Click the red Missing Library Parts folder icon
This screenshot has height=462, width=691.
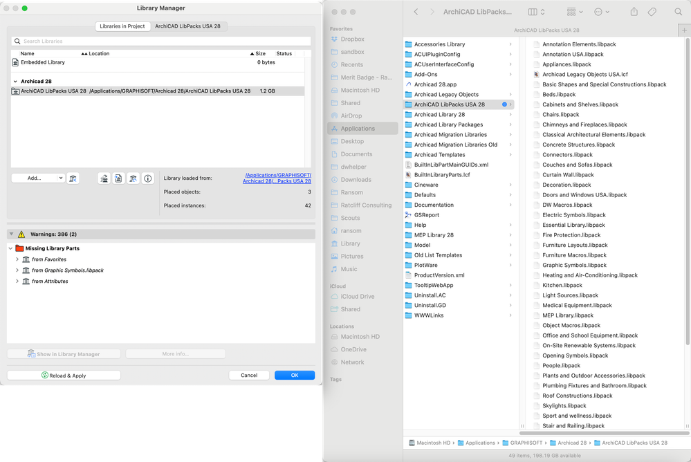point(19,248)
